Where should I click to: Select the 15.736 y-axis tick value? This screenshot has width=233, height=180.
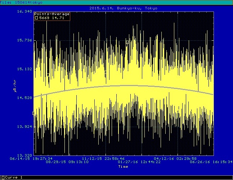click(x=24, y=40)
